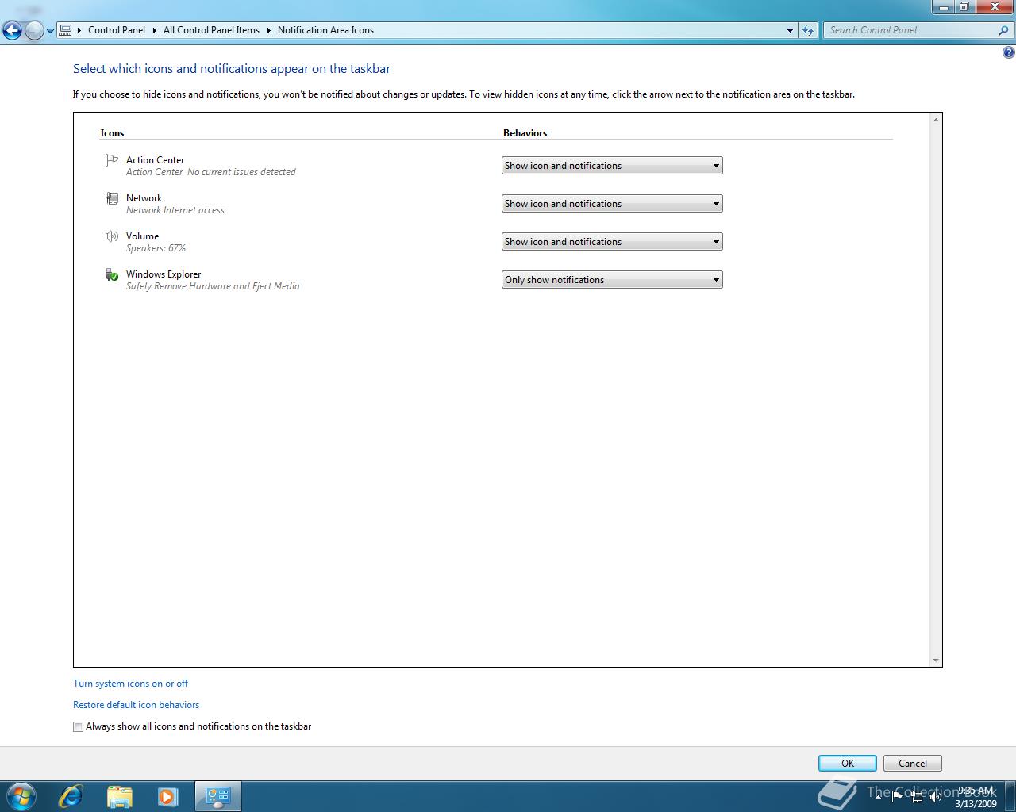
Task: Click the Cancel button
Action: point(913,764)
